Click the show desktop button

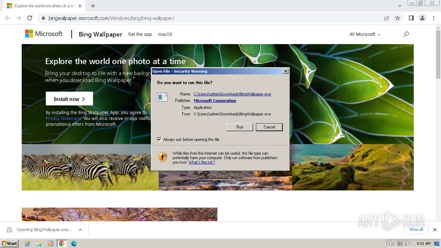point(437,244)
